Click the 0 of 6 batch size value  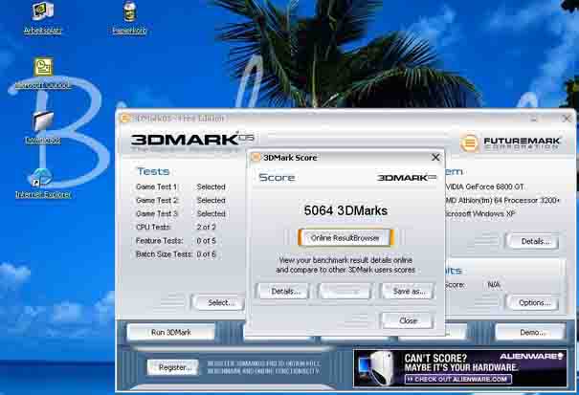(x=206, y=254)
